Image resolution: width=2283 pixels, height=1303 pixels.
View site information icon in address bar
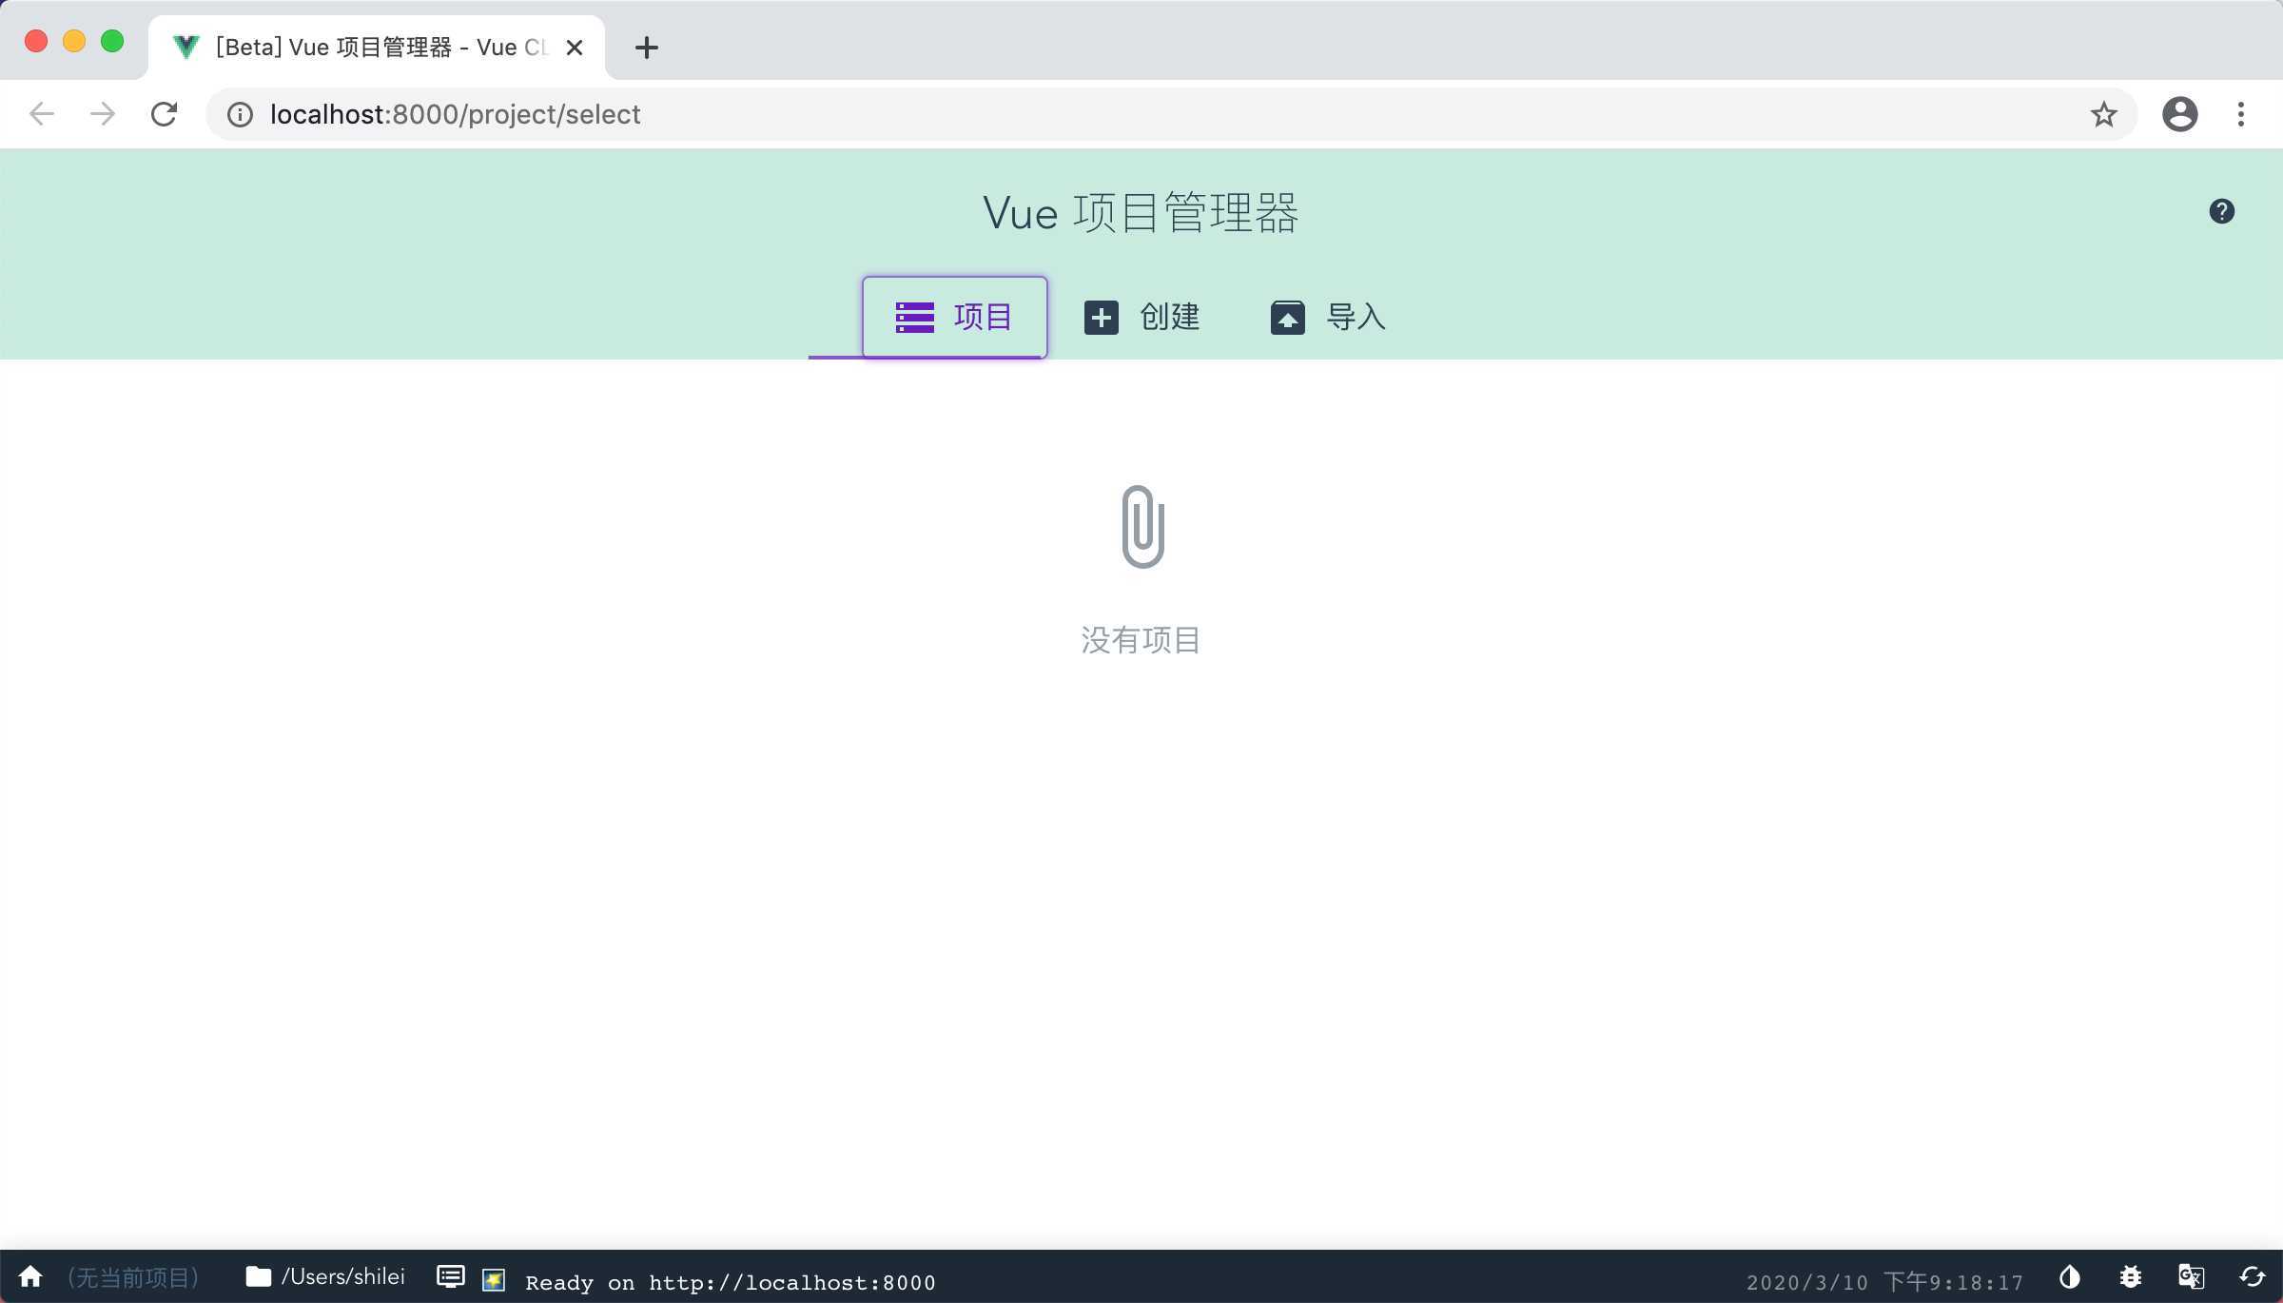(x=240, y=114)
